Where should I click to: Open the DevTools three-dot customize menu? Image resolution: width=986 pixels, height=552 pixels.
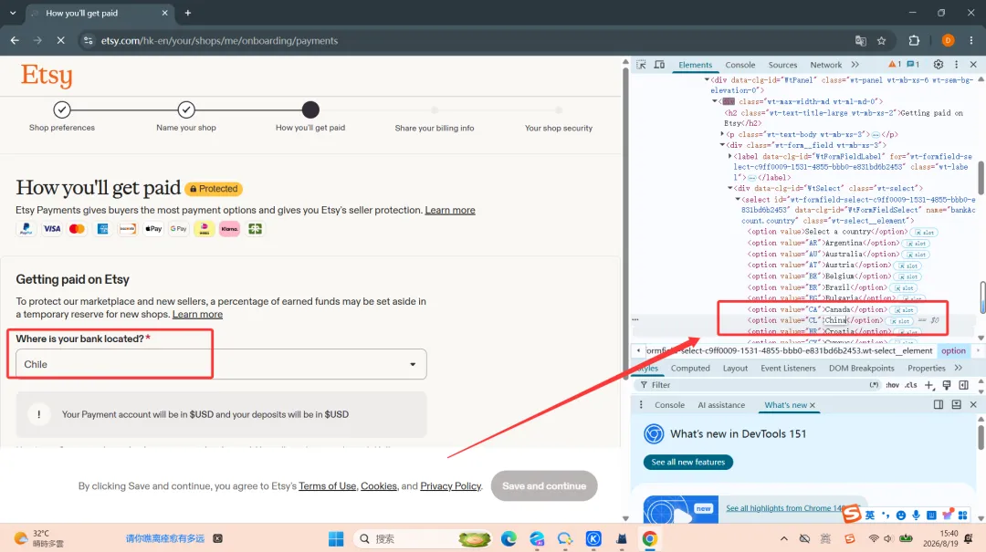click(957, 65)
